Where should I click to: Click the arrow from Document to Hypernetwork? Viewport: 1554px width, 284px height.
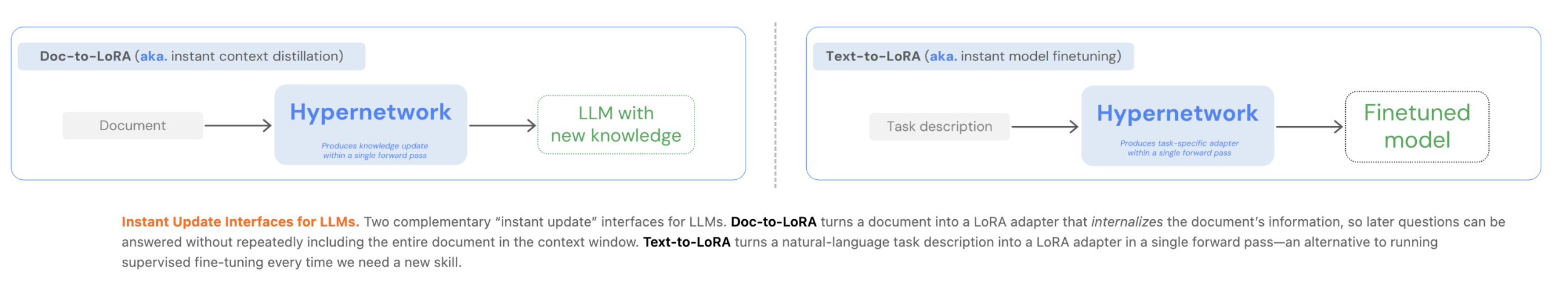[238, 125]
